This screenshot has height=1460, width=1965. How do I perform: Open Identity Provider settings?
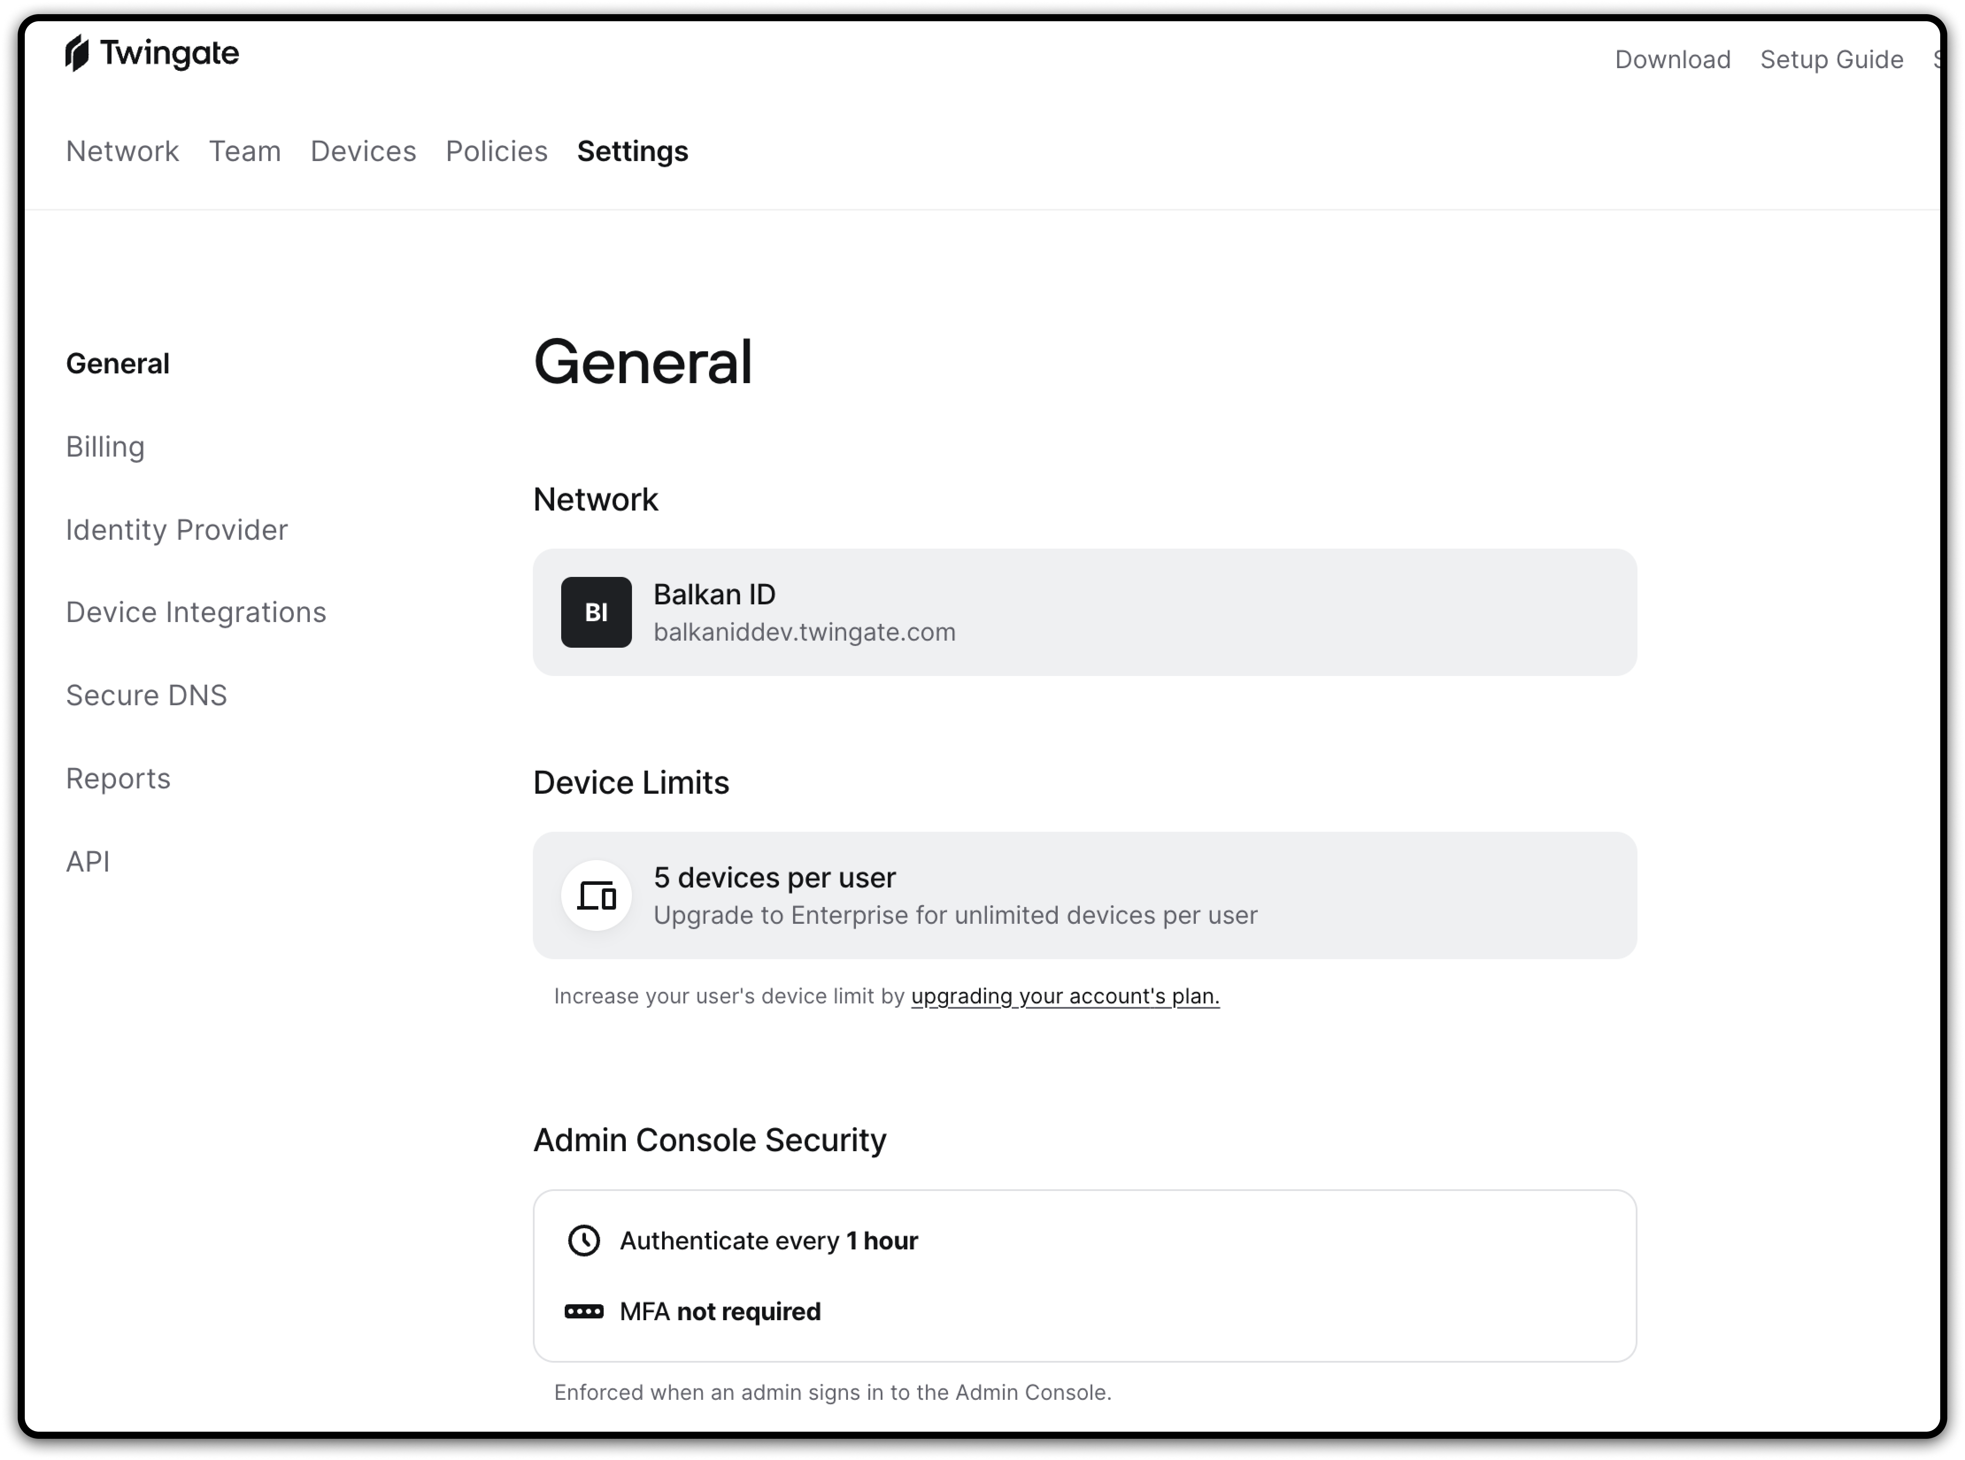pos(177,530)
